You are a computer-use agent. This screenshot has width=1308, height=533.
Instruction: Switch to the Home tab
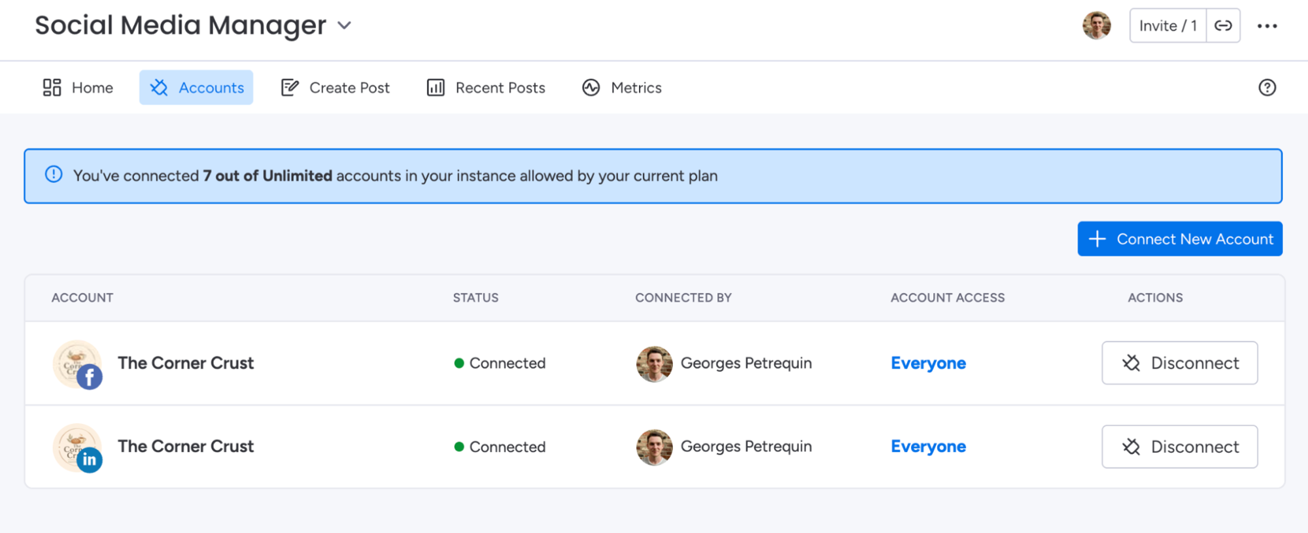click(78, 88)
